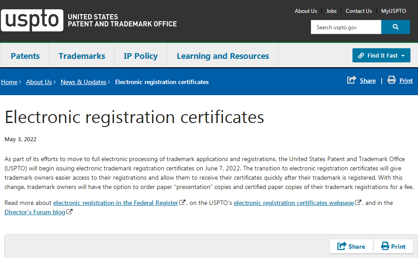Open the IP Policy navigation menu
The height and width of the screenshot is (258, 418).
140,56
